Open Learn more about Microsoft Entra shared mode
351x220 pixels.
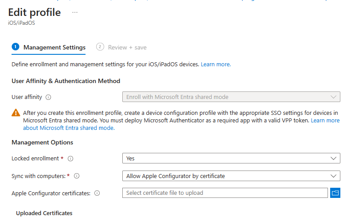click(x=69, y=128)
